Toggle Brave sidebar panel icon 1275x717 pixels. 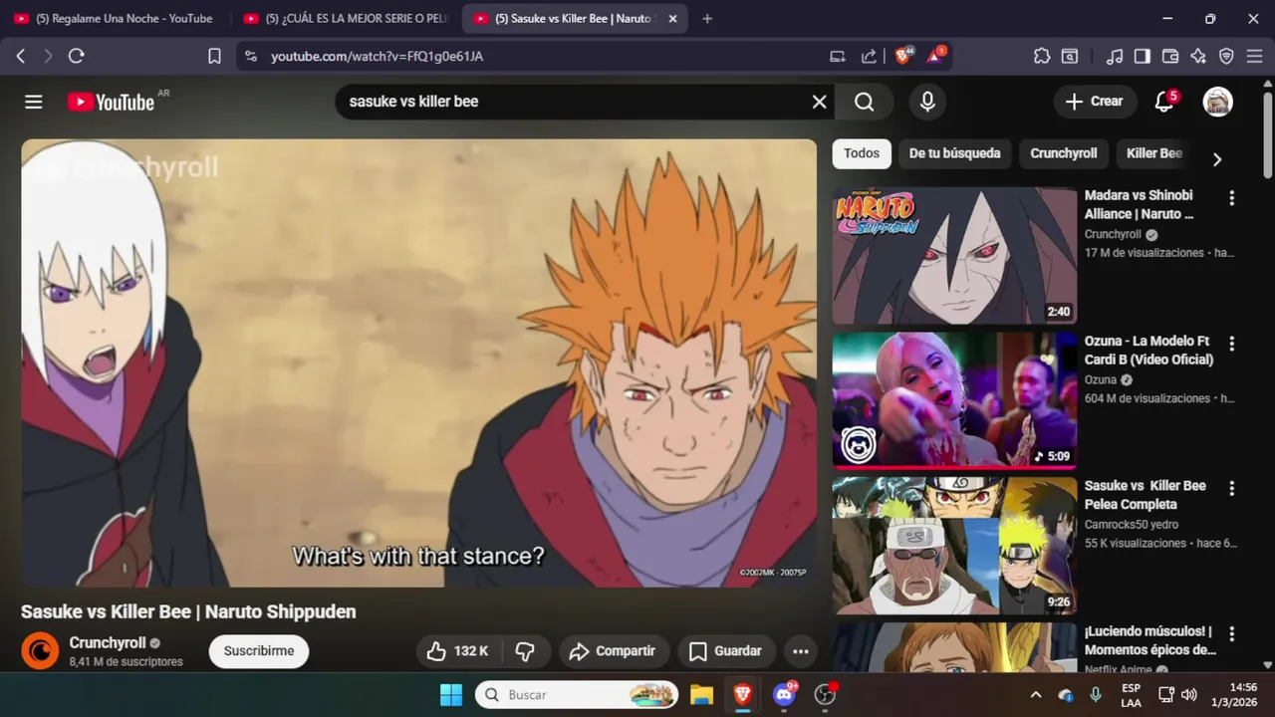click(1143, 56)
